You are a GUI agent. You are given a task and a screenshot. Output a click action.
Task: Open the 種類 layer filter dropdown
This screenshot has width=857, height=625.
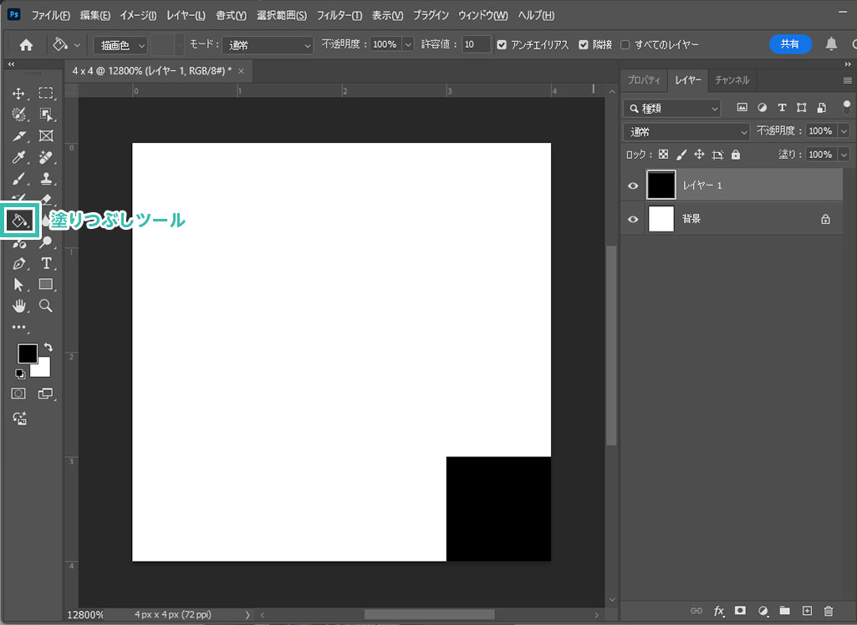point(671,108)
